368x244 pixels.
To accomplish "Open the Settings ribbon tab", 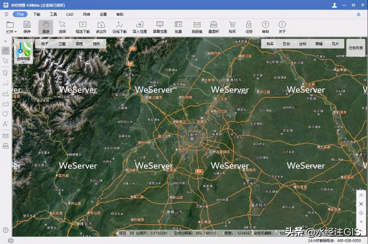I will coord(103,14).
